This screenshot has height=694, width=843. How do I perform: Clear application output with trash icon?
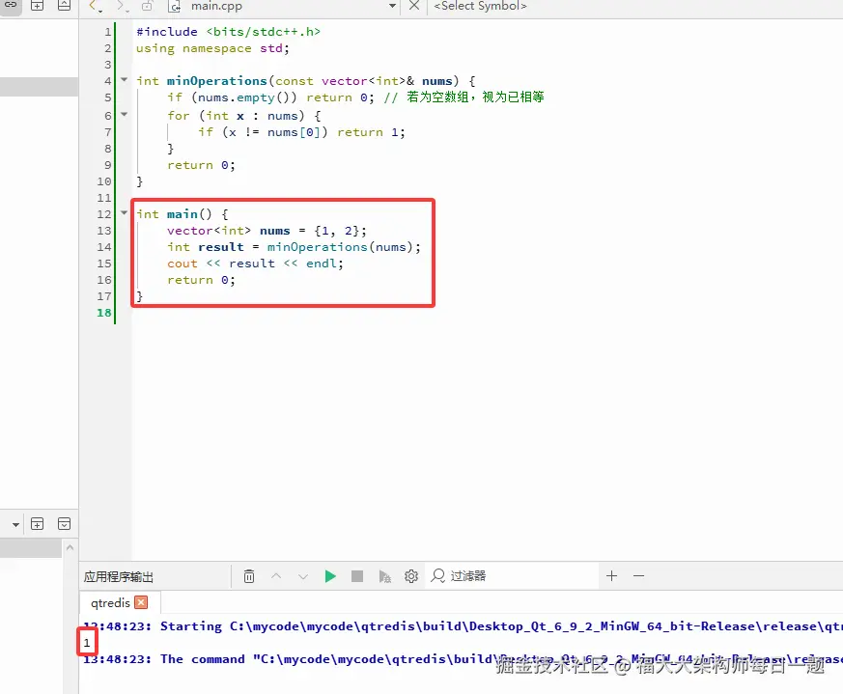249,576
